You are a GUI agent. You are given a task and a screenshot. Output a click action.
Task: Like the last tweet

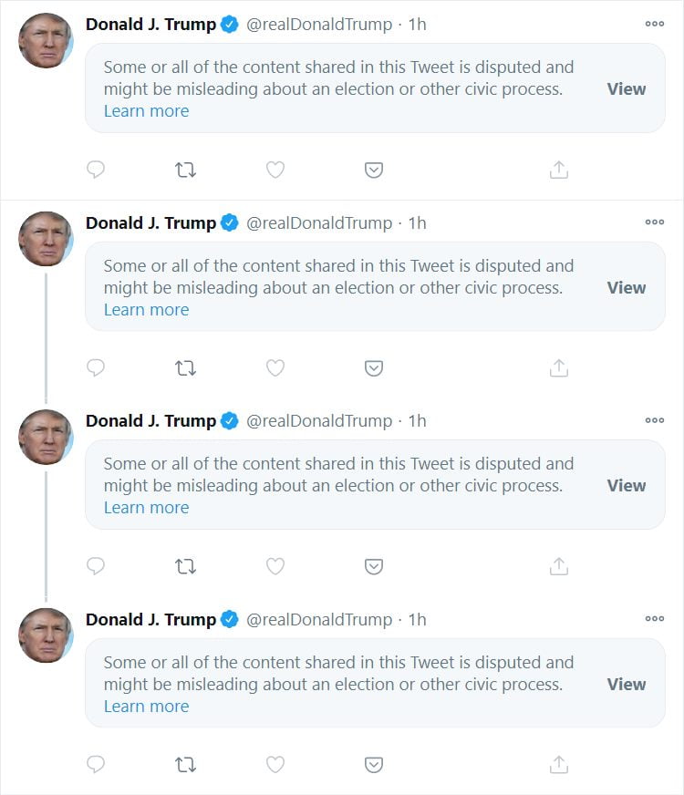pos(275,765)
